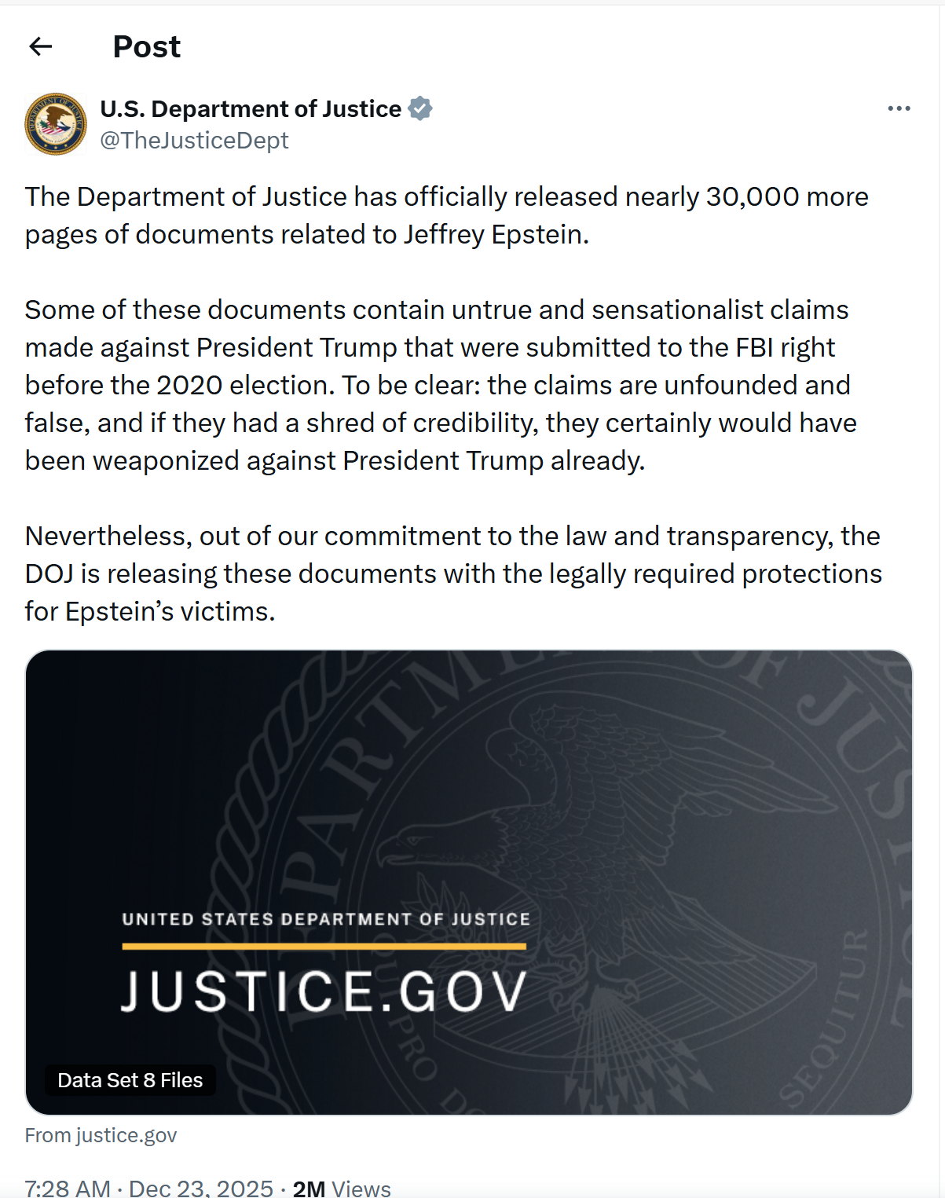Image resolution: width=945 pixels, height=1198 pixels.
Task: Click the Post header title
Action: (x=147, y=47)
